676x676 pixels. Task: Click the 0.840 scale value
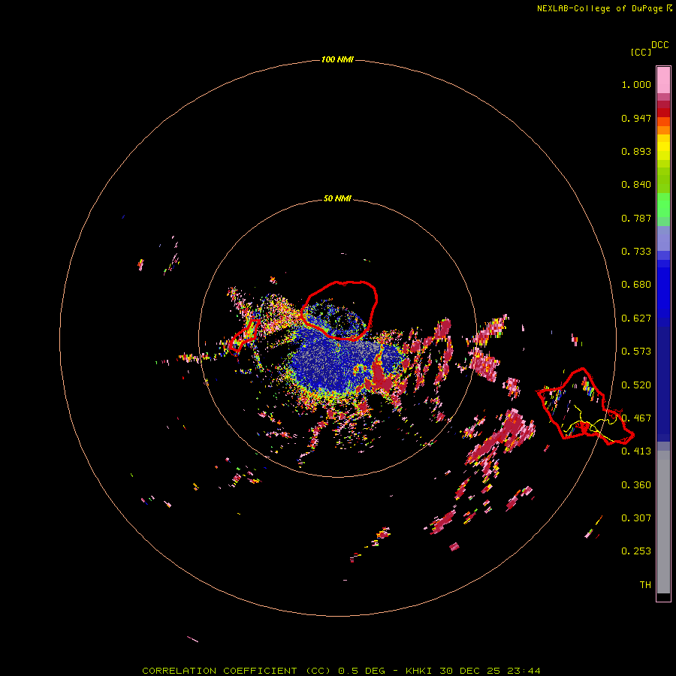636,185
